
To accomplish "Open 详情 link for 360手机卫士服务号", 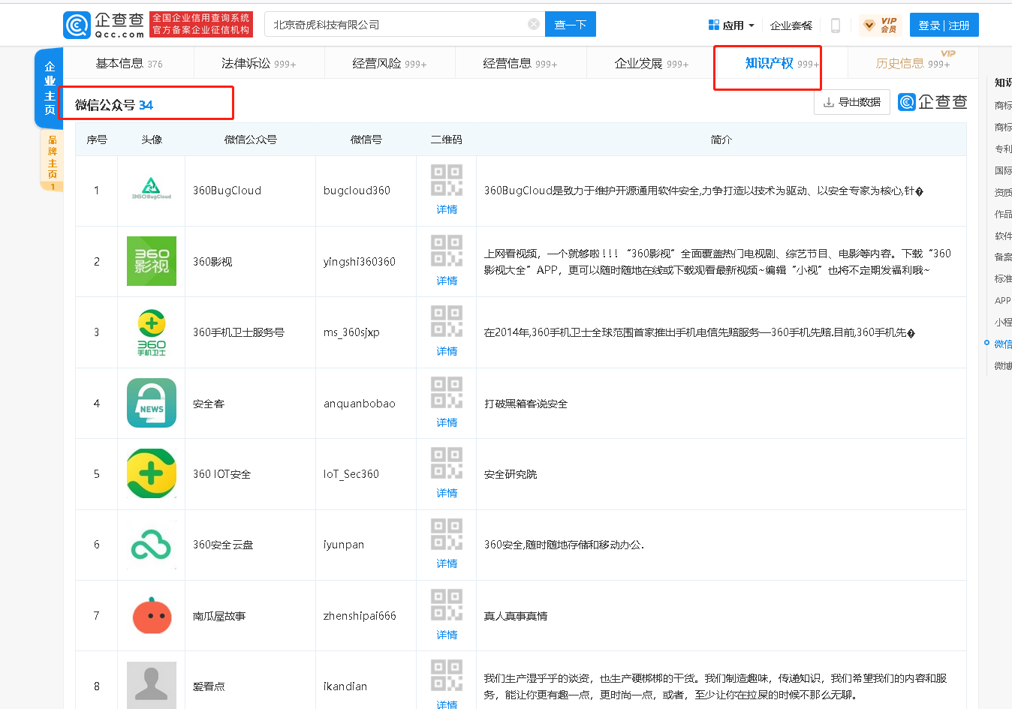I will click(x=447, y=351).
